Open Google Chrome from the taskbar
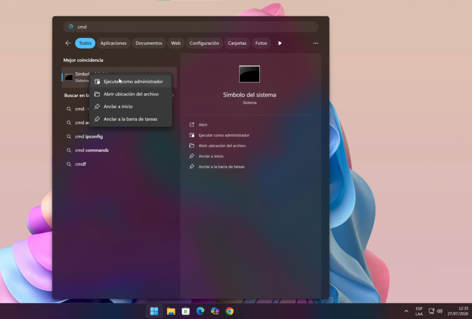The image size is (472, 319). click(230, 311)
